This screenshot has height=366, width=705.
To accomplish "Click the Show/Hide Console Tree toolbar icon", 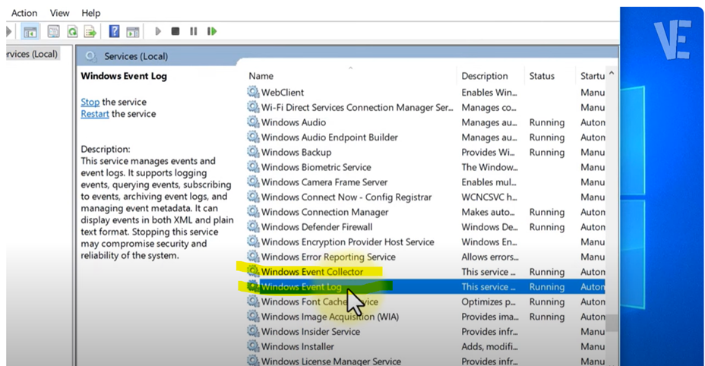I will pyautogui.click(x=30, y=31).
